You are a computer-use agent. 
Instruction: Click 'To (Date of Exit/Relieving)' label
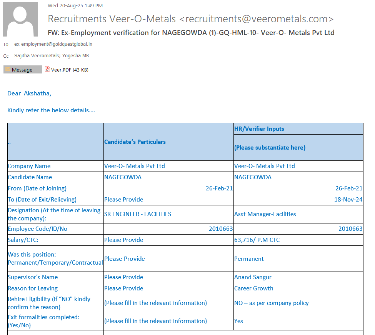click(x=42, y=199)
